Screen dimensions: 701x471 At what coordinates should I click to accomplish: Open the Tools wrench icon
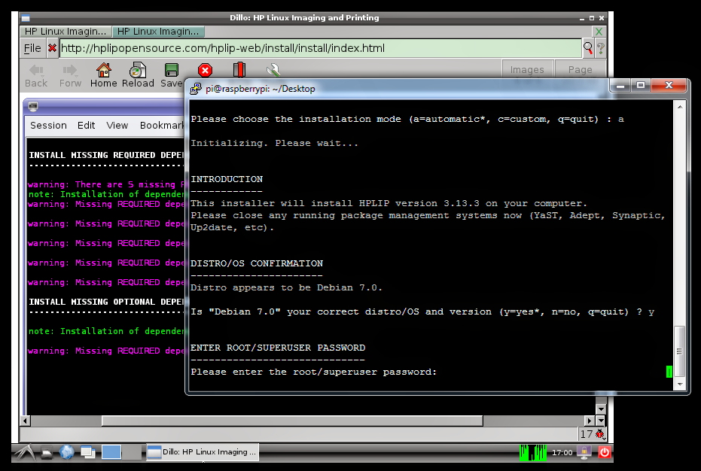tap(273, 70)
